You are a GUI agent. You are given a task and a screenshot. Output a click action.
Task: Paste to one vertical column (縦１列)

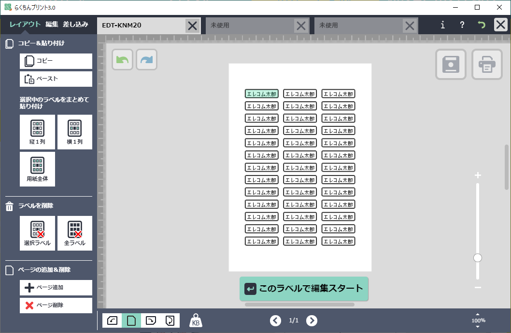click(x=37, y=132)
